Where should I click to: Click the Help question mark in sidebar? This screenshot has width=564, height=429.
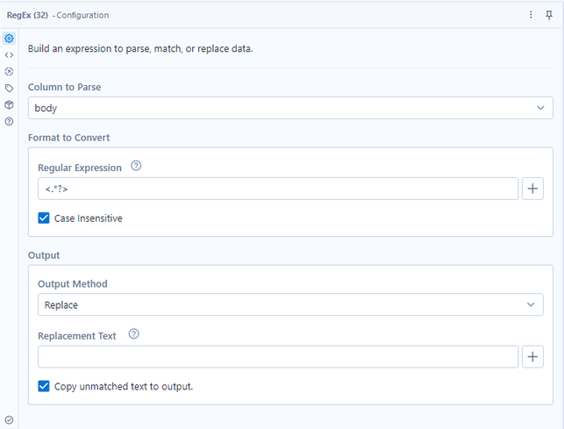click(9, 121)
